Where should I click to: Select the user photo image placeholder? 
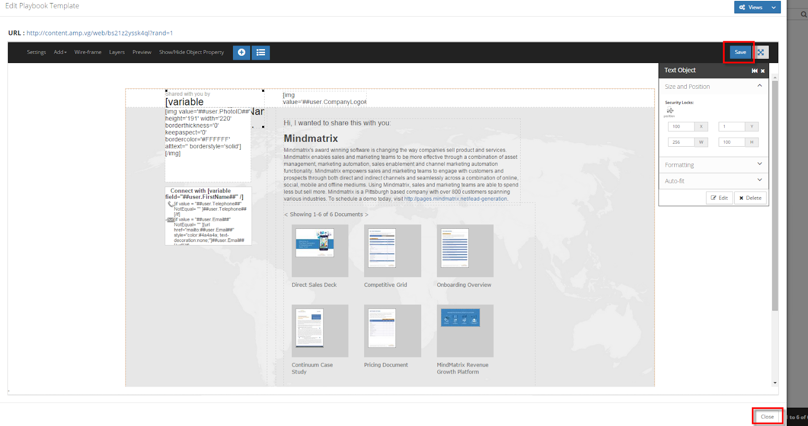(x=208, y=145)
